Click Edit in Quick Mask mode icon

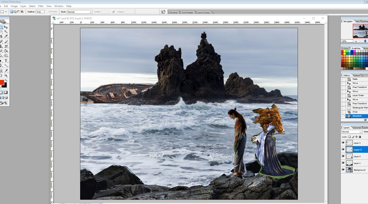6,92
